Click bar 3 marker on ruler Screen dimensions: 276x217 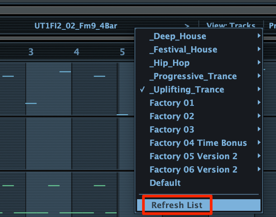pos(31,52)
